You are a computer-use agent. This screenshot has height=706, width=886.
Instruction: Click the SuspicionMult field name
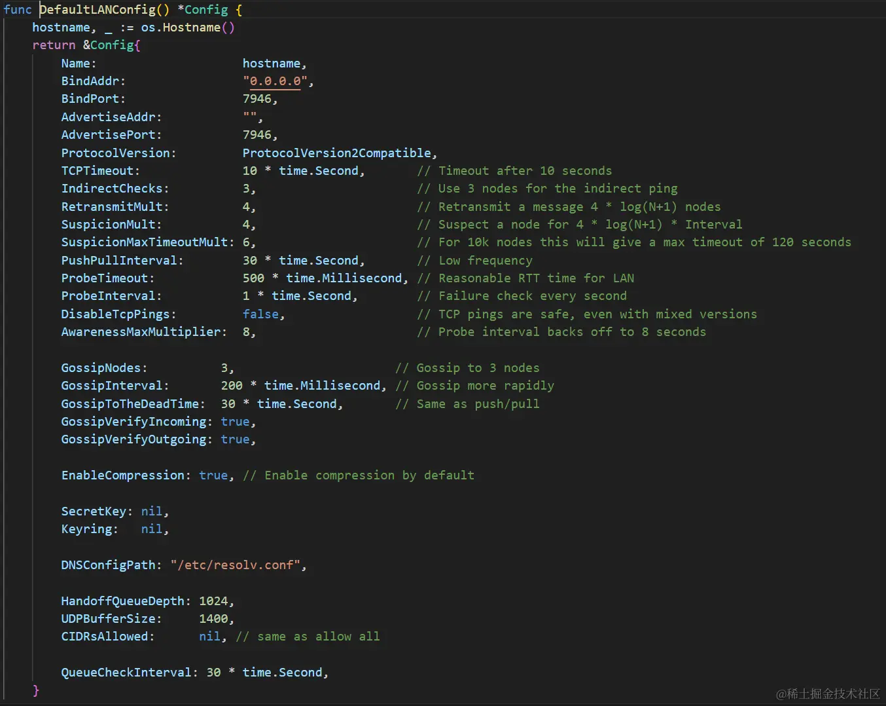(109, 225)
